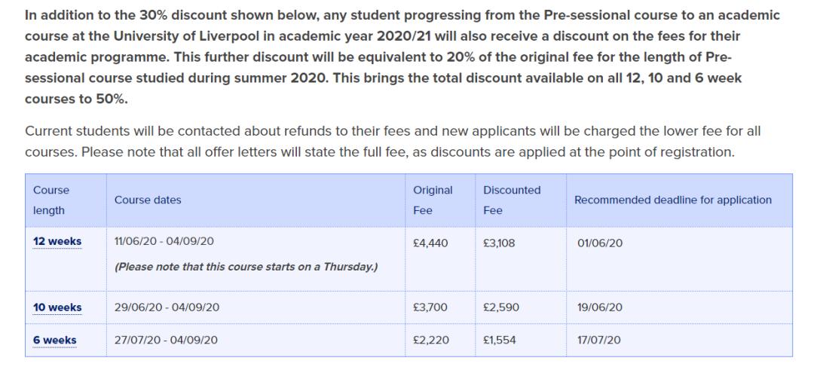This screenshot has height=370, width=814.
Task: Click the note about the course starting Thursday
Action: pyautogui.click(x=246, y=268)
